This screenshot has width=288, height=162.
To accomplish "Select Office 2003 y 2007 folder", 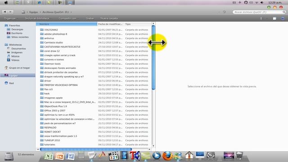I will (54, 111).
